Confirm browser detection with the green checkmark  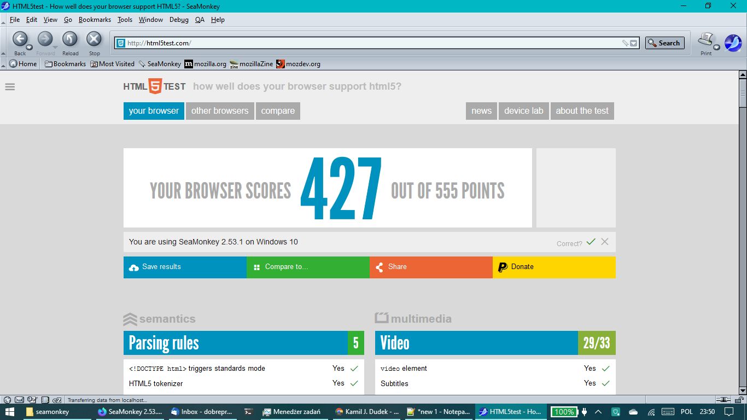point(591,242)
